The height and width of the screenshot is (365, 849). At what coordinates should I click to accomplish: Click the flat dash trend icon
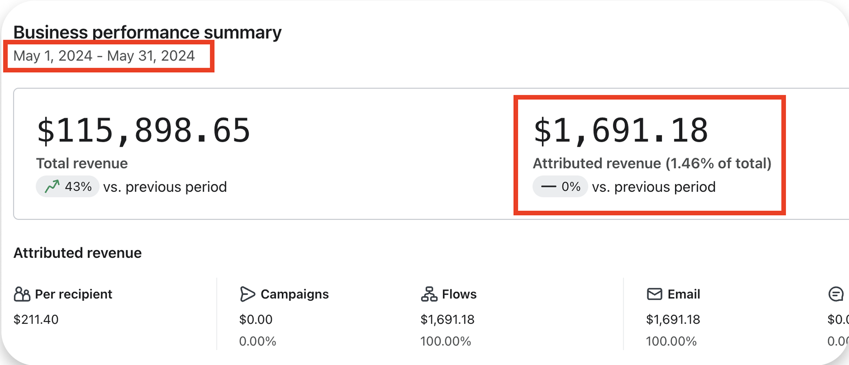(548, 187)
